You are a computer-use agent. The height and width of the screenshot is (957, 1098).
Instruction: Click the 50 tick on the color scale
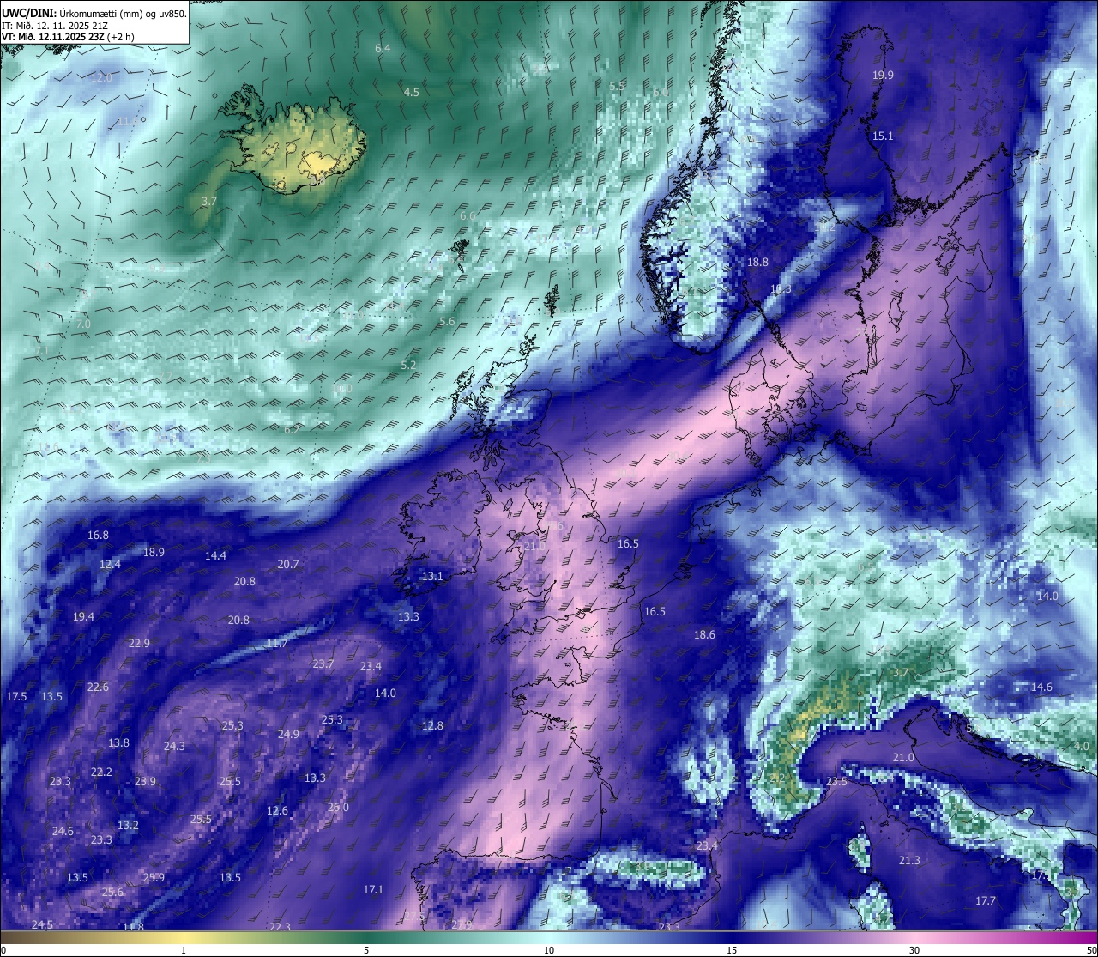1091,950
